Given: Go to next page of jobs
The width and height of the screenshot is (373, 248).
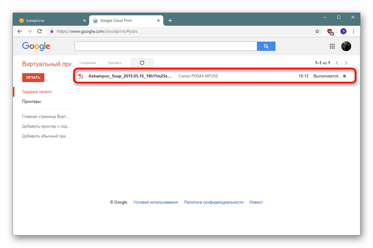Looking at the screenshot, I should pyautogui.click(x=346, y=63).
